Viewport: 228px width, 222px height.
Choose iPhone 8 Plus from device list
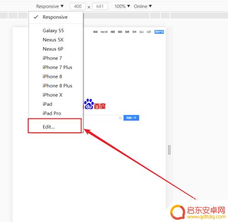(x=56, y=86)
